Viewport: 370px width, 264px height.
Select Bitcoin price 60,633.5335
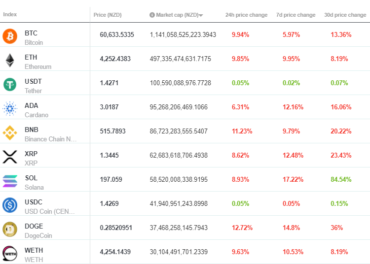coord(117,35)
